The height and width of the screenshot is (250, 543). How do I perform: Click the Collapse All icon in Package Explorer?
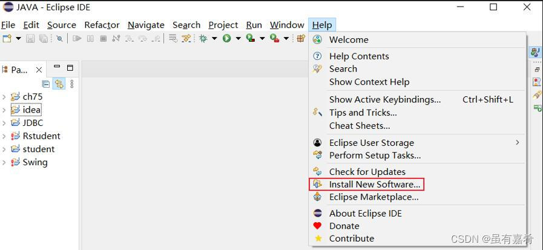pos(46,84)
